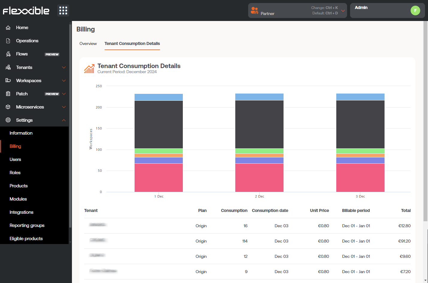428x283 pixels.
Task: Click the page scrollbar down arrow
Action: click(426, 280)
